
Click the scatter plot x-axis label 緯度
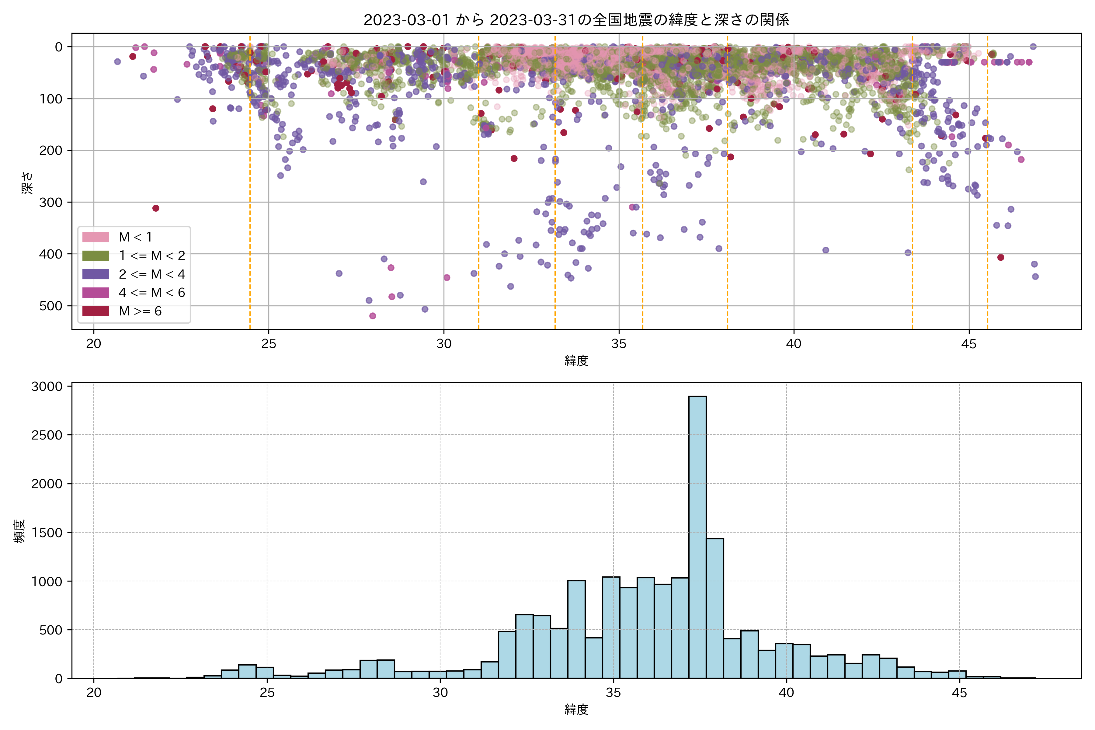576,361
